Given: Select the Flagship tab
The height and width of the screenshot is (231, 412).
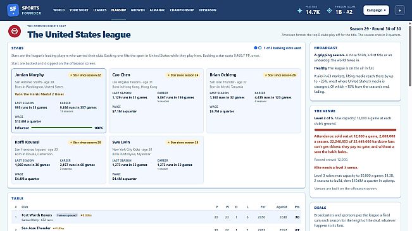Looking at the screenshot, I should 118,10.
